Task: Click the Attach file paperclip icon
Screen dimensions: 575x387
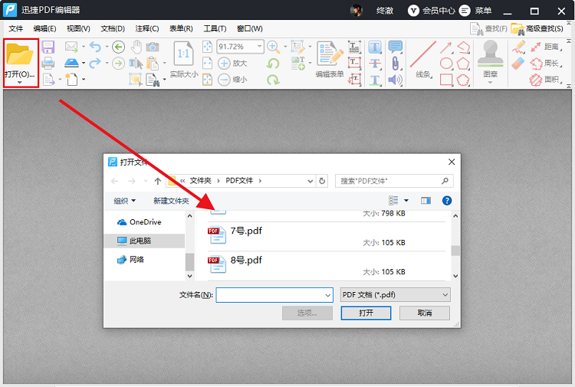Action: click(x=395, y=63)
